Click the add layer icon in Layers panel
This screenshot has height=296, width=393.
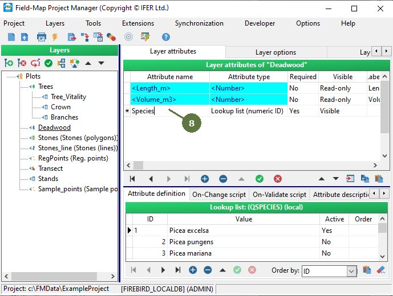point(9,63)
